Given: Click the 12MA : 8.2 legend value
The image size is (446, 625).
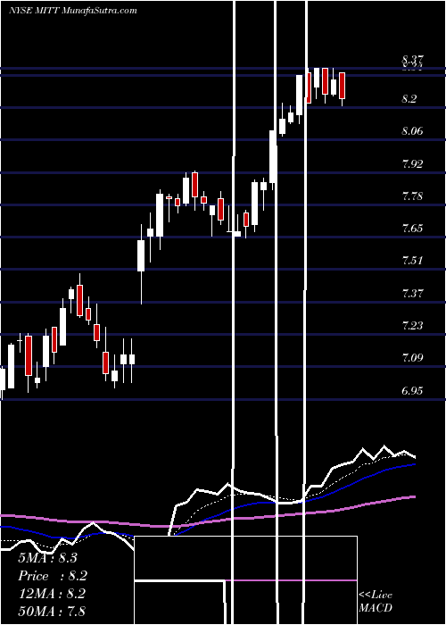Looking at the screenshot, I should (x=52, y=594).
